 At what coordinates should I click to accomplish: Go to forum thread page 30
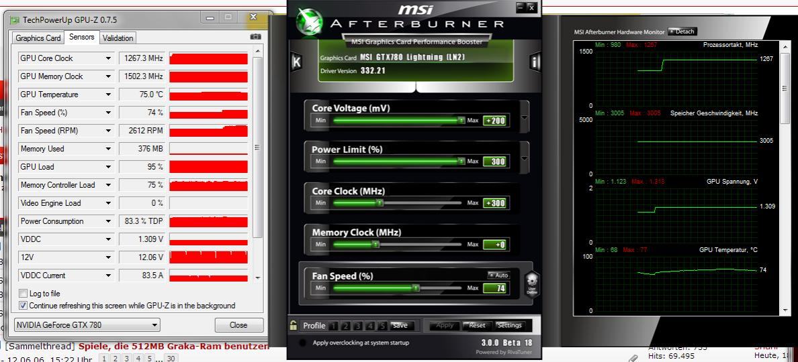pyautogui.click(x=171, y=359)
